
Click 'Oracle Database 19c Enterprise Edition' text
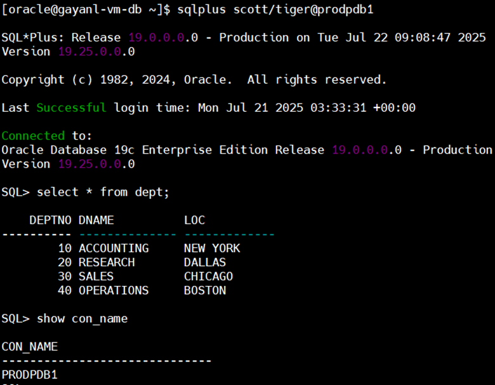coord(135,150)
